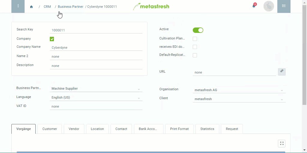This screenshot has height=153, width=307.
Task: Switch to the Vendor tab
Action: [74, 129]
